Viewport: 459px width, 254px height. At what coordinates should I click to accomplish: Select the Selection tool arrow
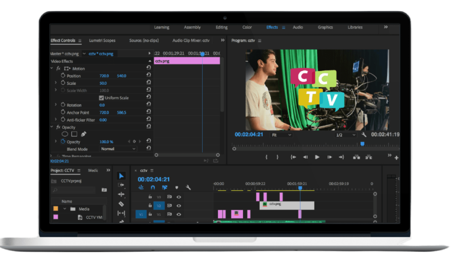tap(121, 176)
